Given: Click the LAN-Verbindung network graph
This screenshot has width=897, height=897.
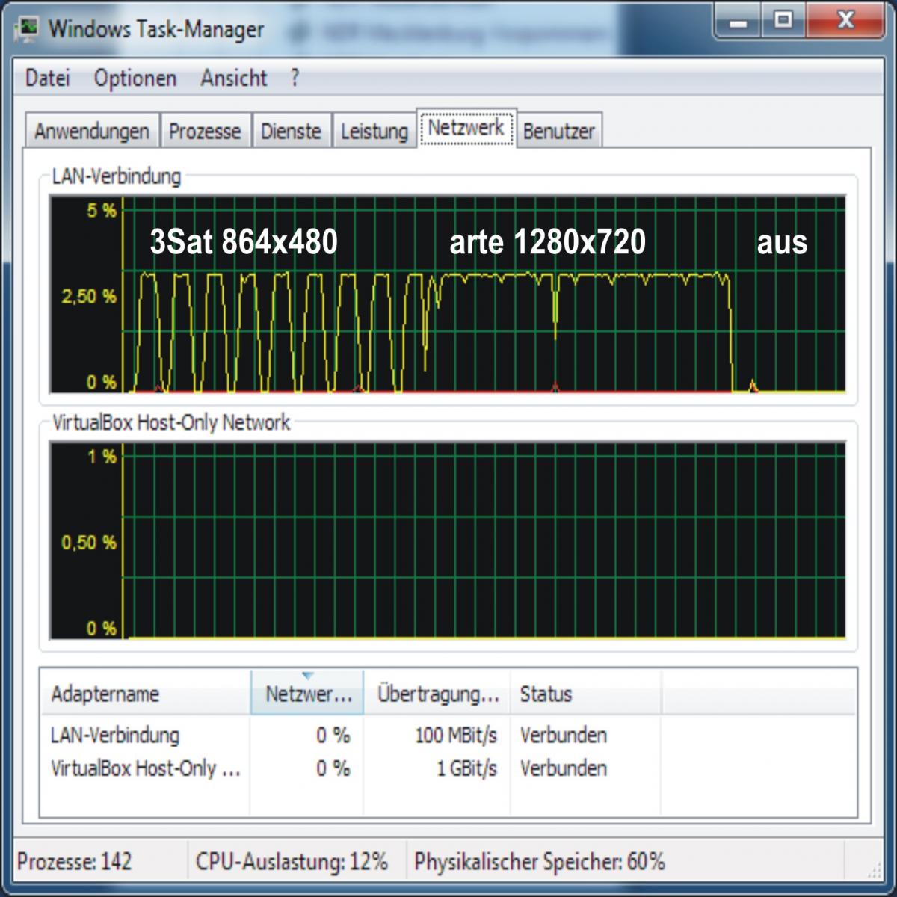Looking at the screenshot, I should [x=448, y=294].
